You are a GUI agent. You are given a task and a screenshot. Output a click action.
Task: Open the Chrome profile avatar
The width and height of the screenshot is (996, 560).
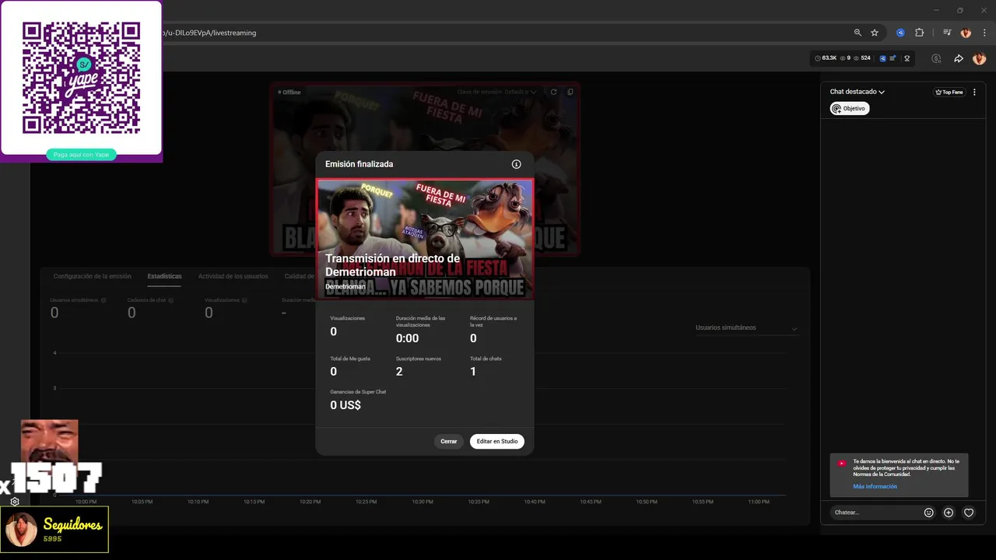pos(966,33)
